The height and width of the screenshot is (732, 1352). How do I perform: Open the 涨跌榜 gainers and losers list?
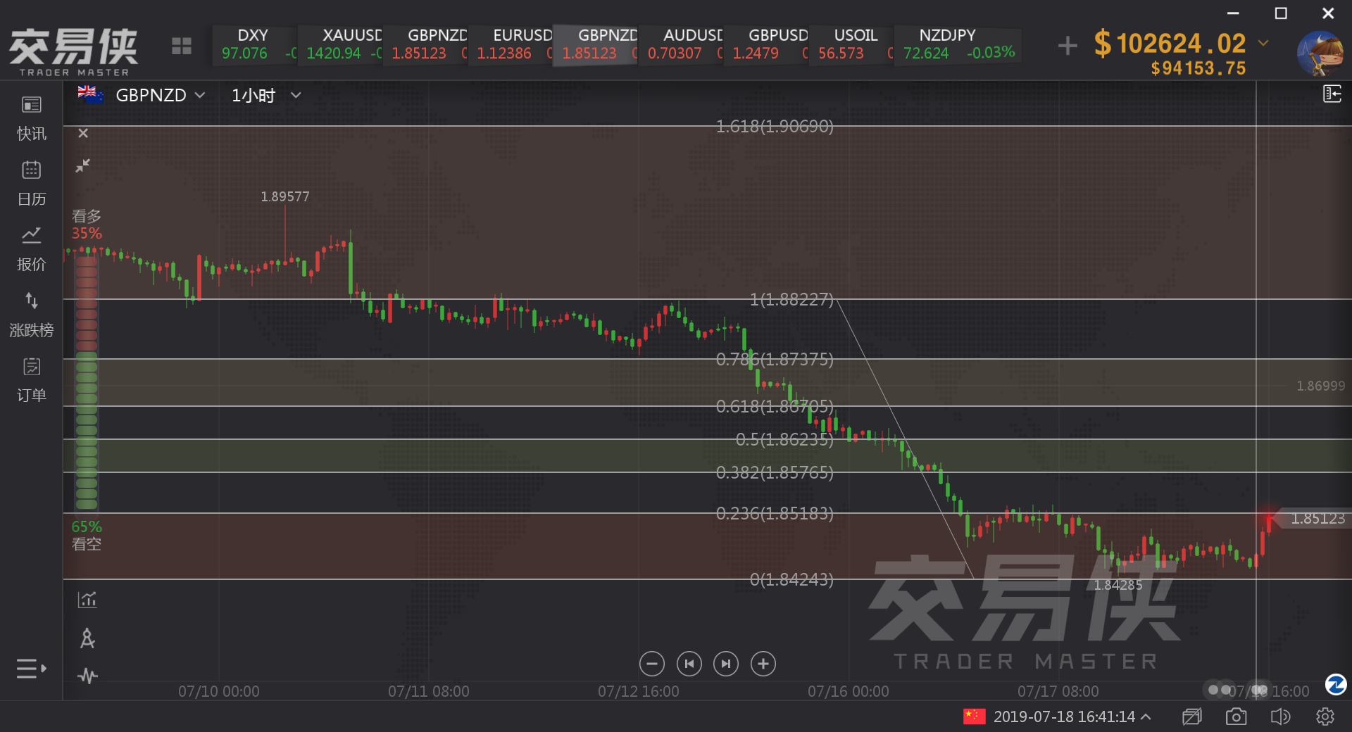click(x=31, y=315)
